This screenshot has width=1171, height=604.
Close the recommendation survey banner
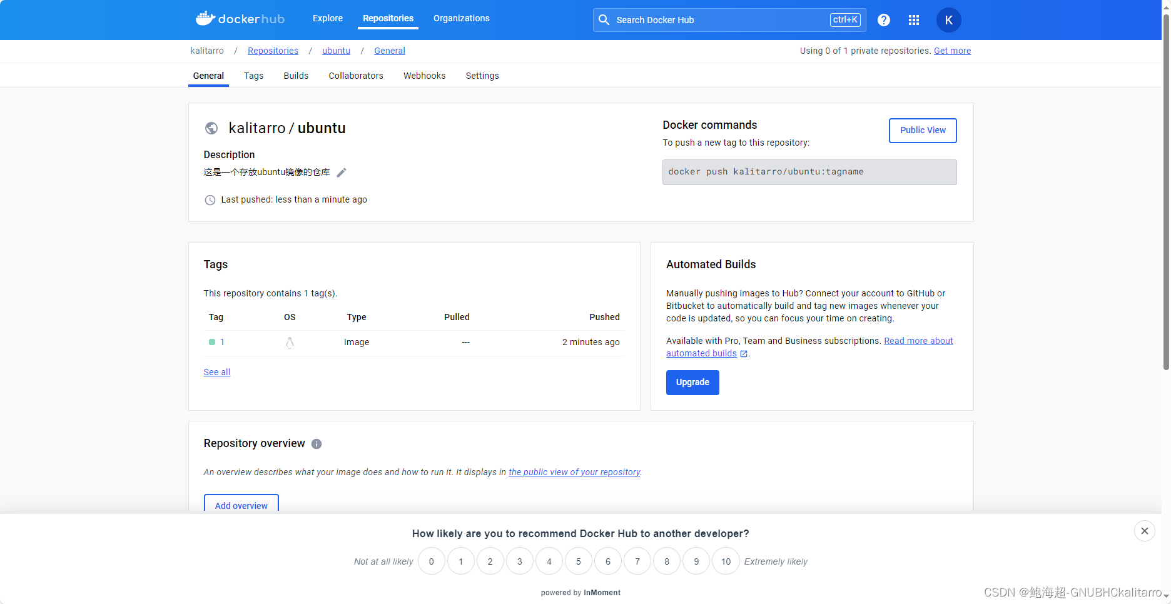click(1145, 531)
